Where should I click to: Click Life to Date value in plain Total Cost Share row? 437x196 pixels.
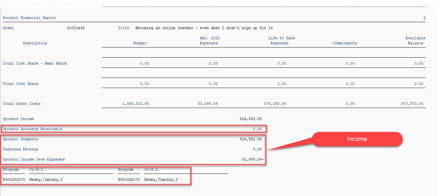tap(282, 84)
